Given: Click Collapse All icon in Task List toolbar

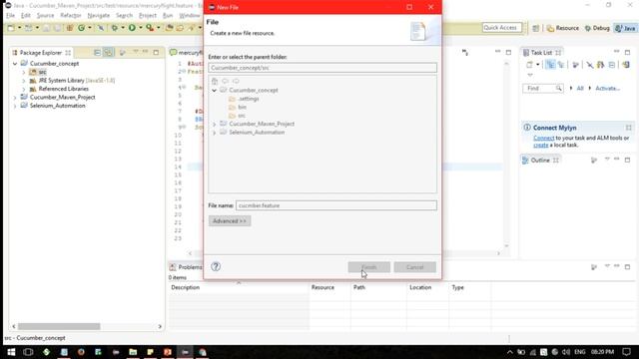Looking at the screenshot, I should coord(612,65).
